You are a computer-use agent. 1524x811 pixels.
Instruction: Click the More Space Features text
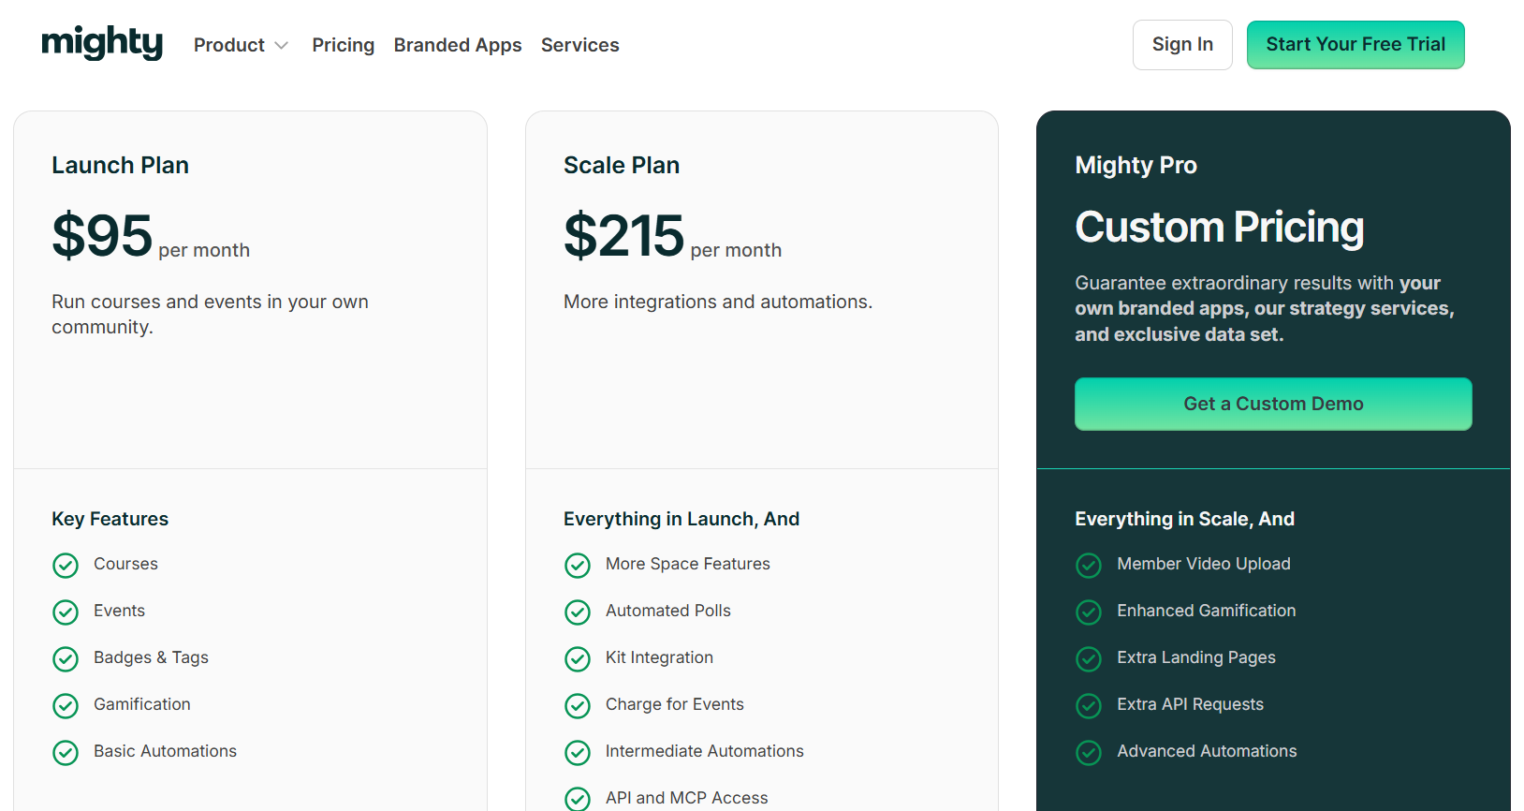[x=688, y=564]
